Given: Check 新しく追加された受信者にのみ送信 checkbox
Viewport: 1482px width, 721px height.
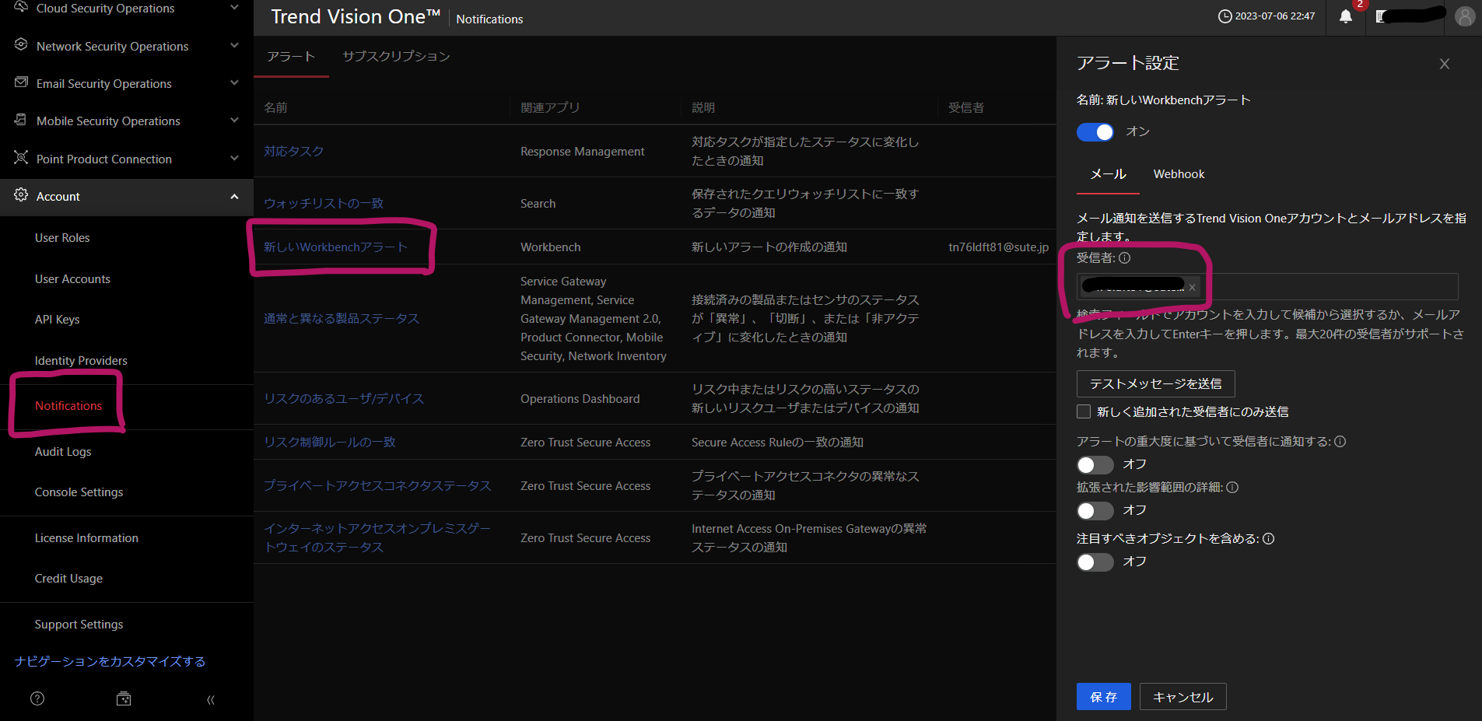Looking at the screenshot, I should (1084, 411).
